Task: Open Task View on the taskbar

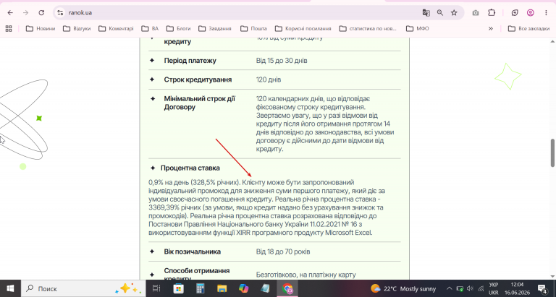Action: [156, 288]
